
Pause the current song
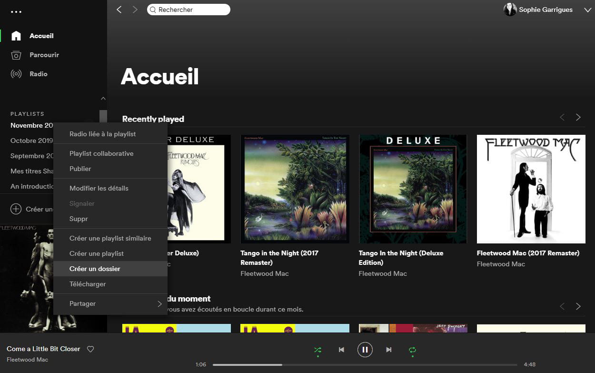coord(365,350)
